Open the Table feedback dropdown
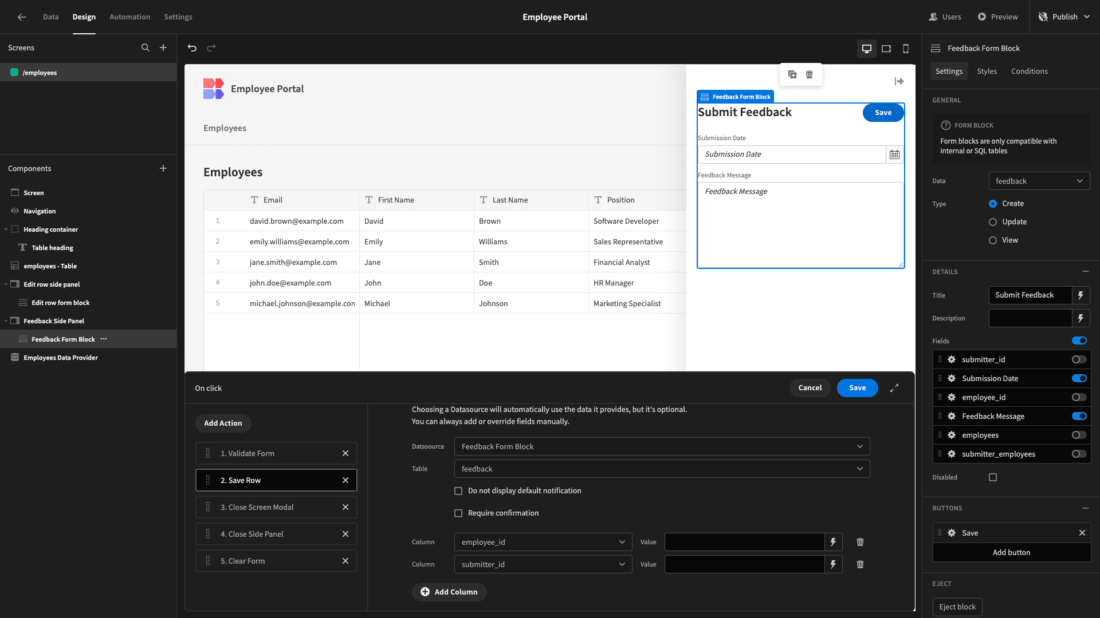Viewport: 1100px width, 618px height. pos(662,469)
